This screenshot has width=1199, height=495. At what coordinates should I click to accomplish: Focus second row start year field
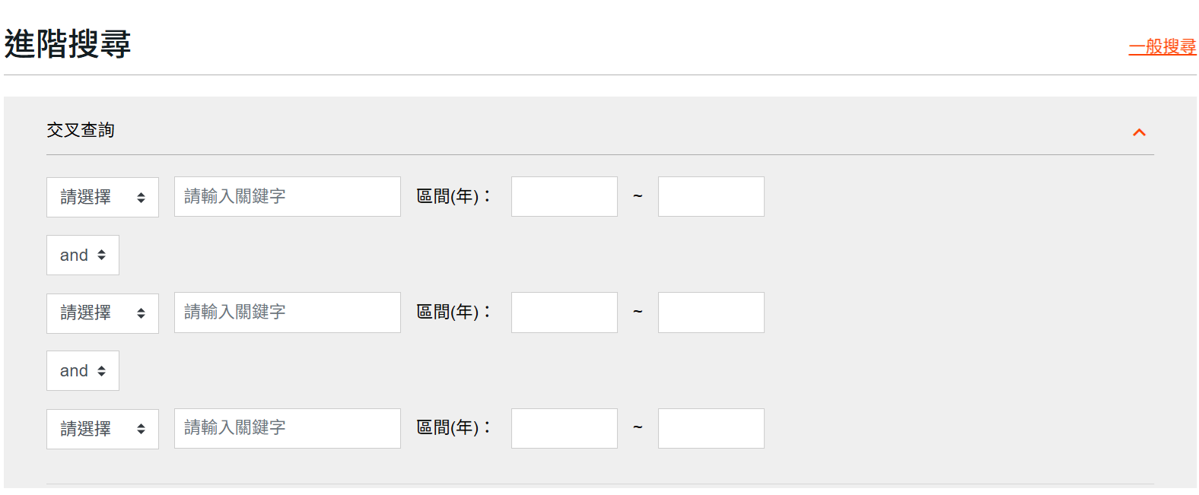564,313
